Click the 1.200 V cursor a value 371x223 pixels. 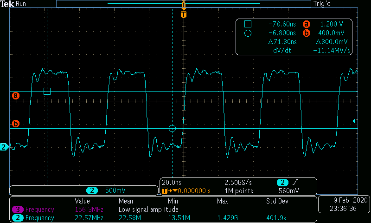331,24
